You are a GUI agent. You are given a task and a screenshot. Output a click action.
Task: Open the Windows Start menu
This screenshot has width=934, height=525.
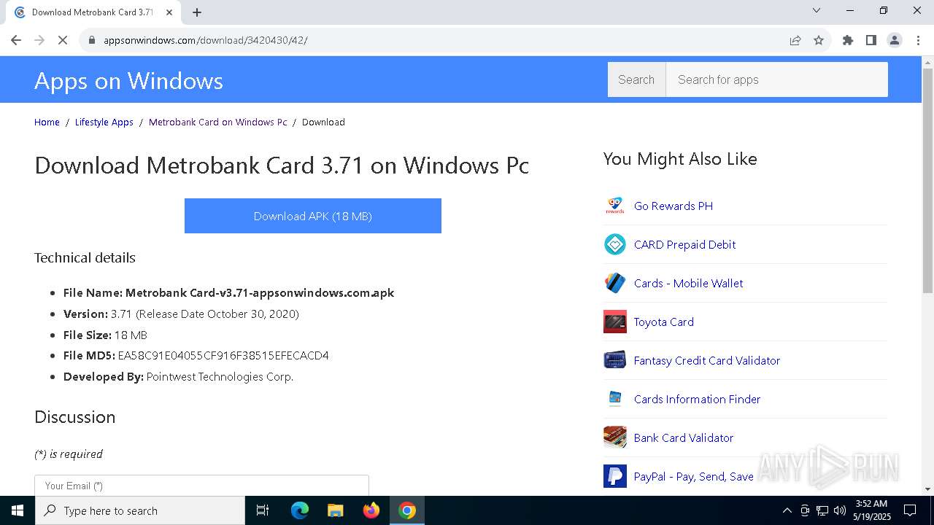18,510
